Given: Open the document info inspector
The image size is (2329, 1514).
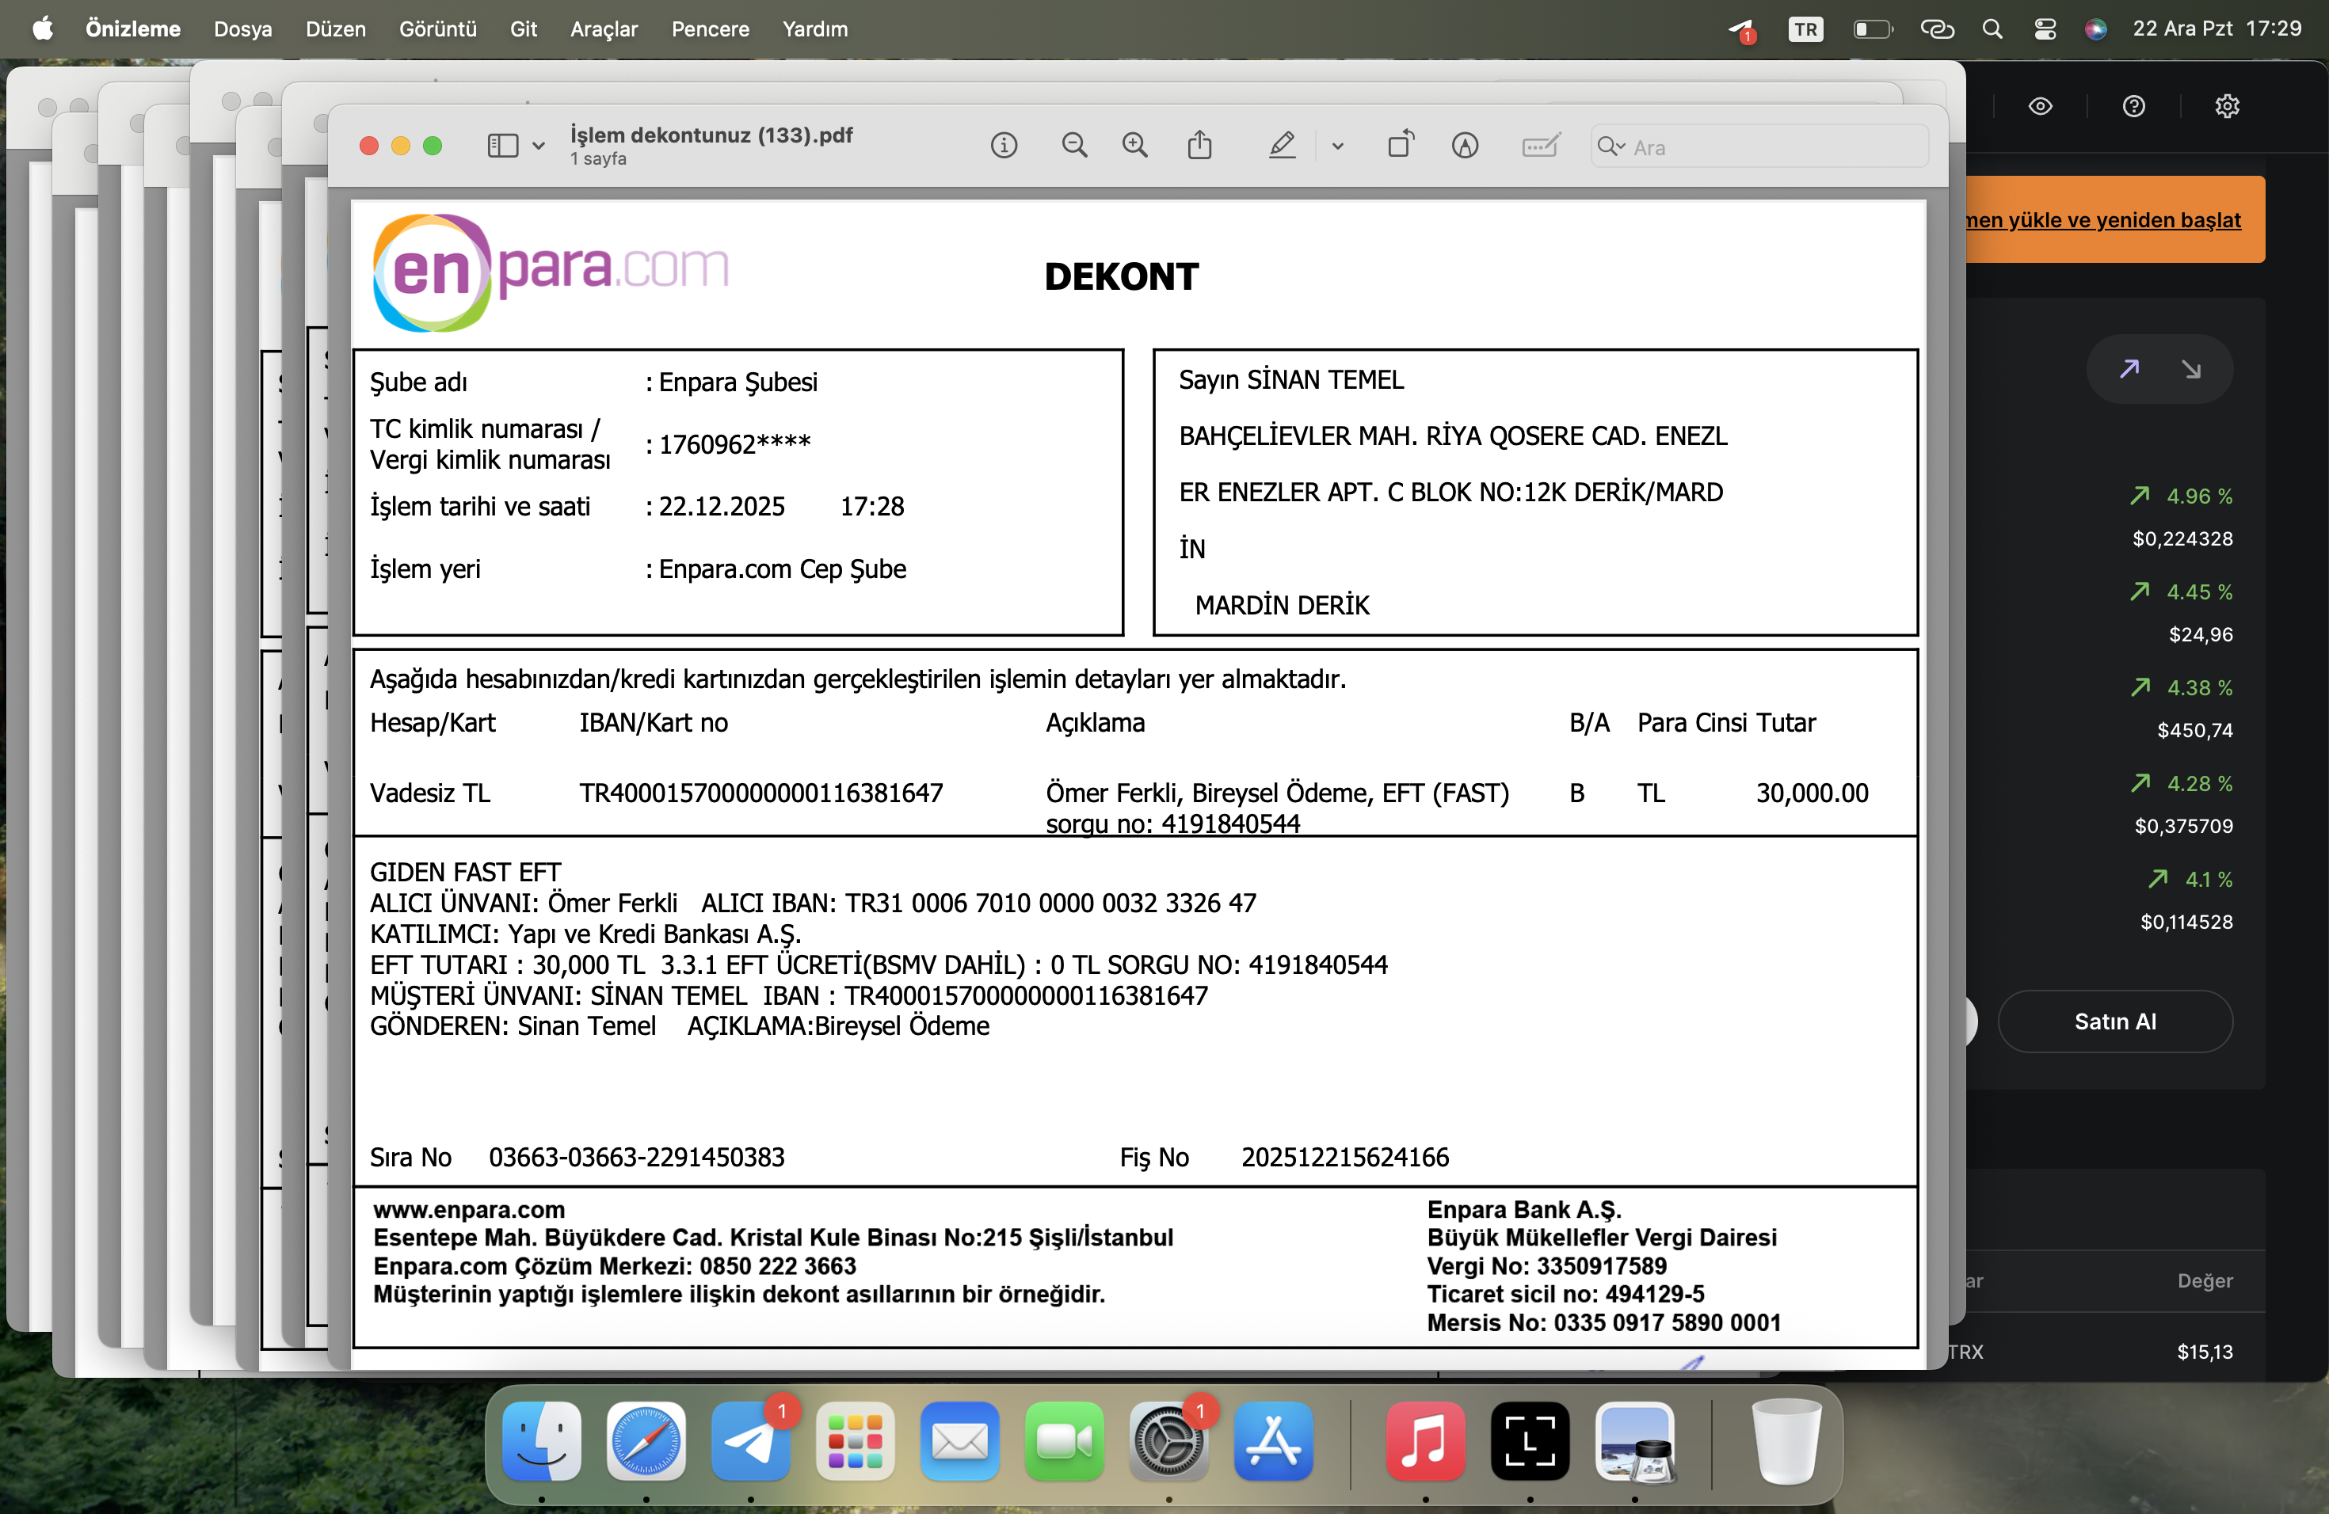Looking at the screenshot, I should point(1004,146).
